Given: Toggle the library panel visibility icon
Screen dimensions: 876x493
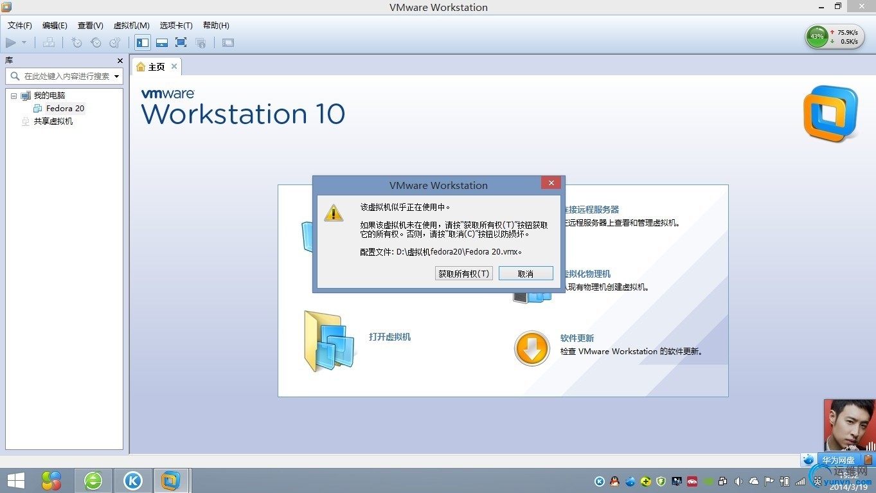Looking at the screenshot, I should tap(143, 43).
